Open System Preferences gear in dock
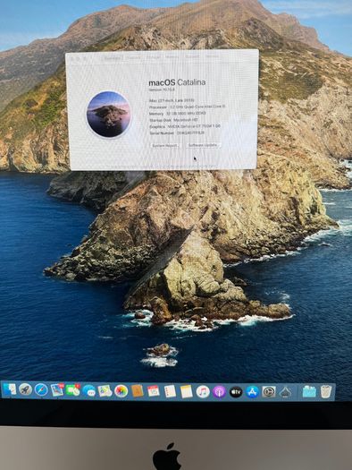352x470 pixels. (x=269, y=392)
